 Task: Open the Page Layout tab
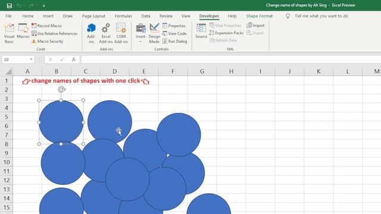[93, 16]
